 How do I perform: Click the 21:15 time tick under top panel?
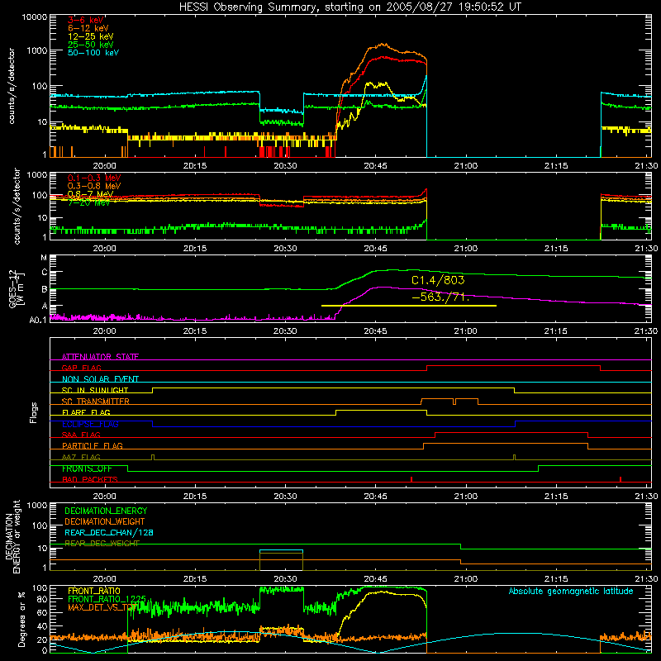[555, 166]
